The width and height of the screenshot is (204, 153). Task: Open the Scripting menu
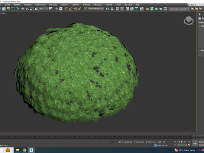(86, 5)
